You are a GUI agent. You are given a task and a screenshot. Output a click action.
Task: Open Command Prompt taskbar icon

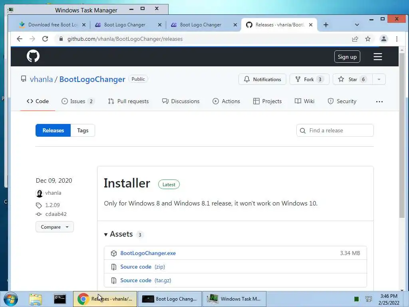click(x=60, y=299)
